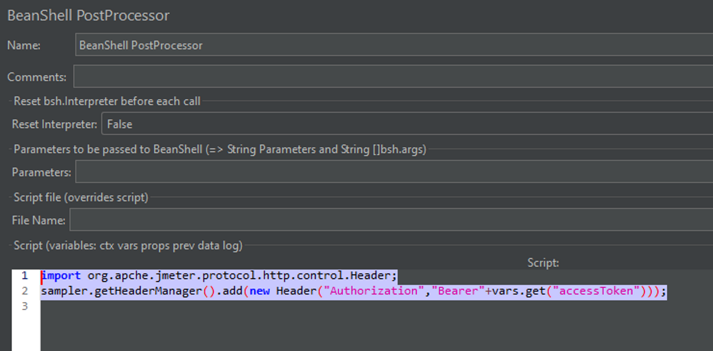Click the 'Reset bsh.Interpreter before each call' label
713x351 pixels.
(x=107, y=101)
